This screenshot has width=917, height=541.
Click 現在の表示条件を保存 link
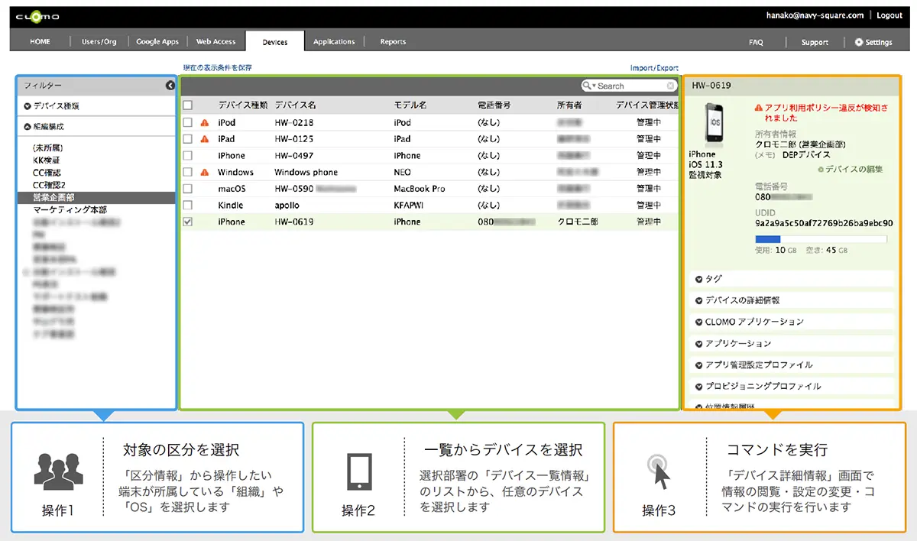(x=217, y=68)
